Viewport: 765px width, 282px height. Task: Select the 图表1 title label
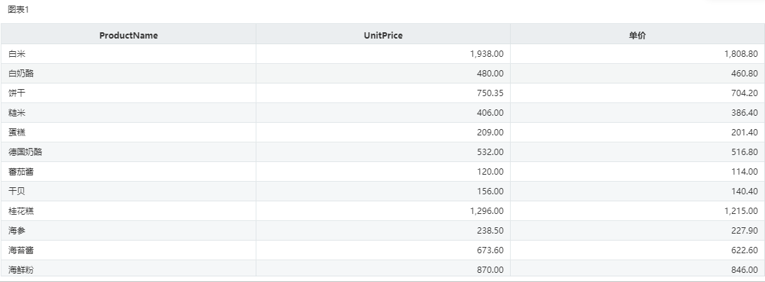[x=18, y=10]
